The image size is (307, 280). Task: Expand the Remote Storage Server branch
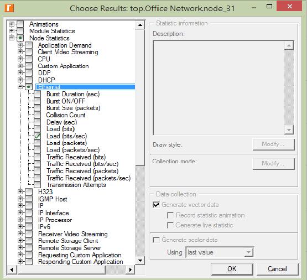[x=20, y=247]
